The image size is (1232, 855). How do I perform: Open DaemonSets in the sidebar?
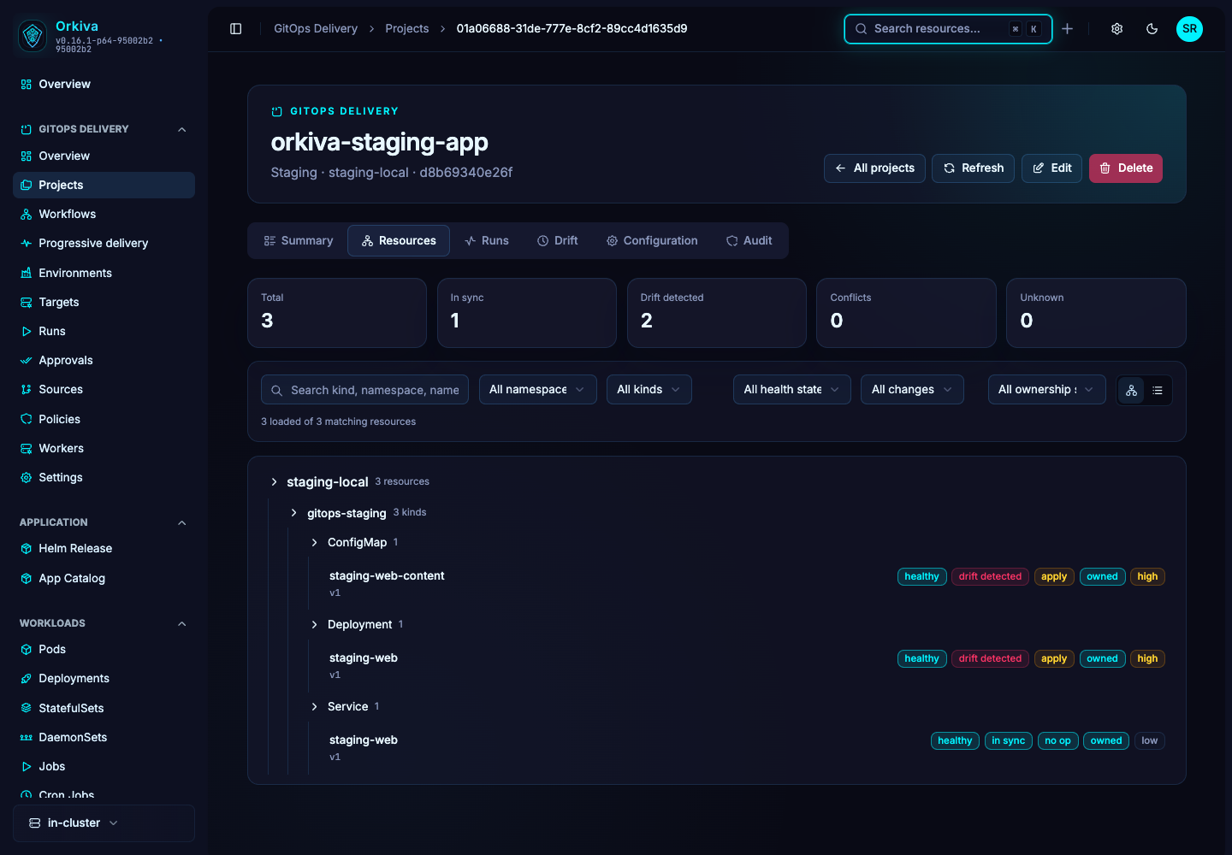point(104,738)
